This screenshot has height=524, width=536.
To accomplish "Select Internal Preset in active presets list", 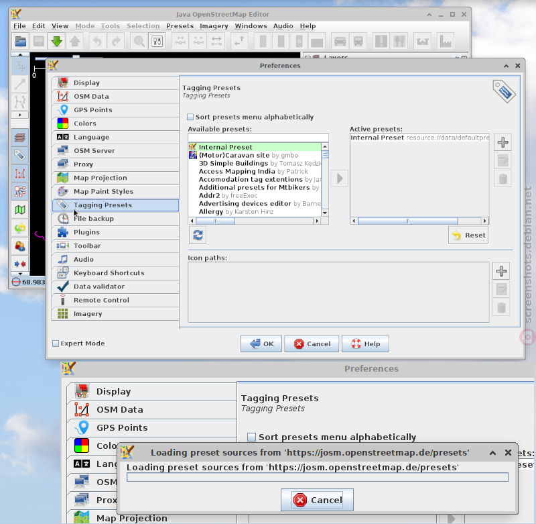I will pos(420,138).
